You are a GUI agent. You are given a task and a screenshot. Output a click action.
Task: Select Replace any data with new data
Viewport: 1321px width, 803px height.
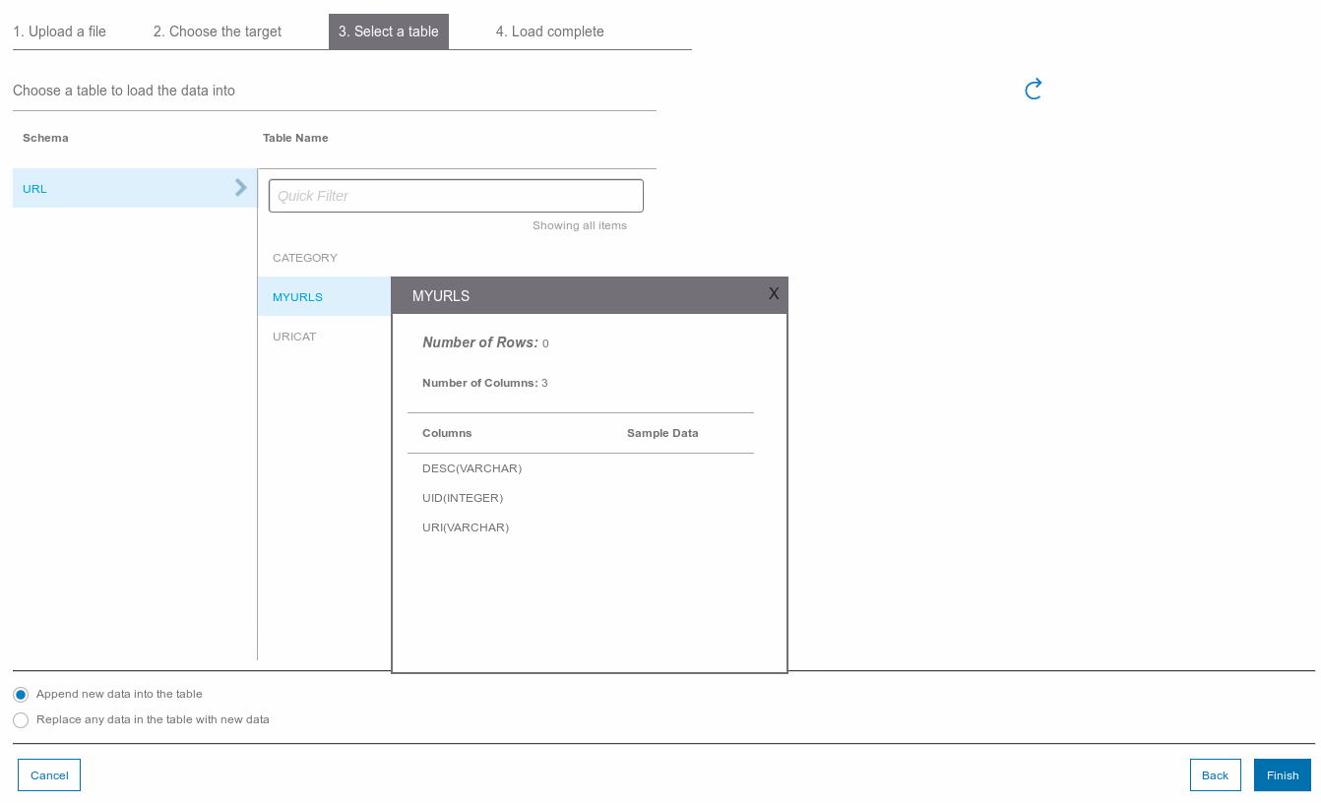[21, 720]
